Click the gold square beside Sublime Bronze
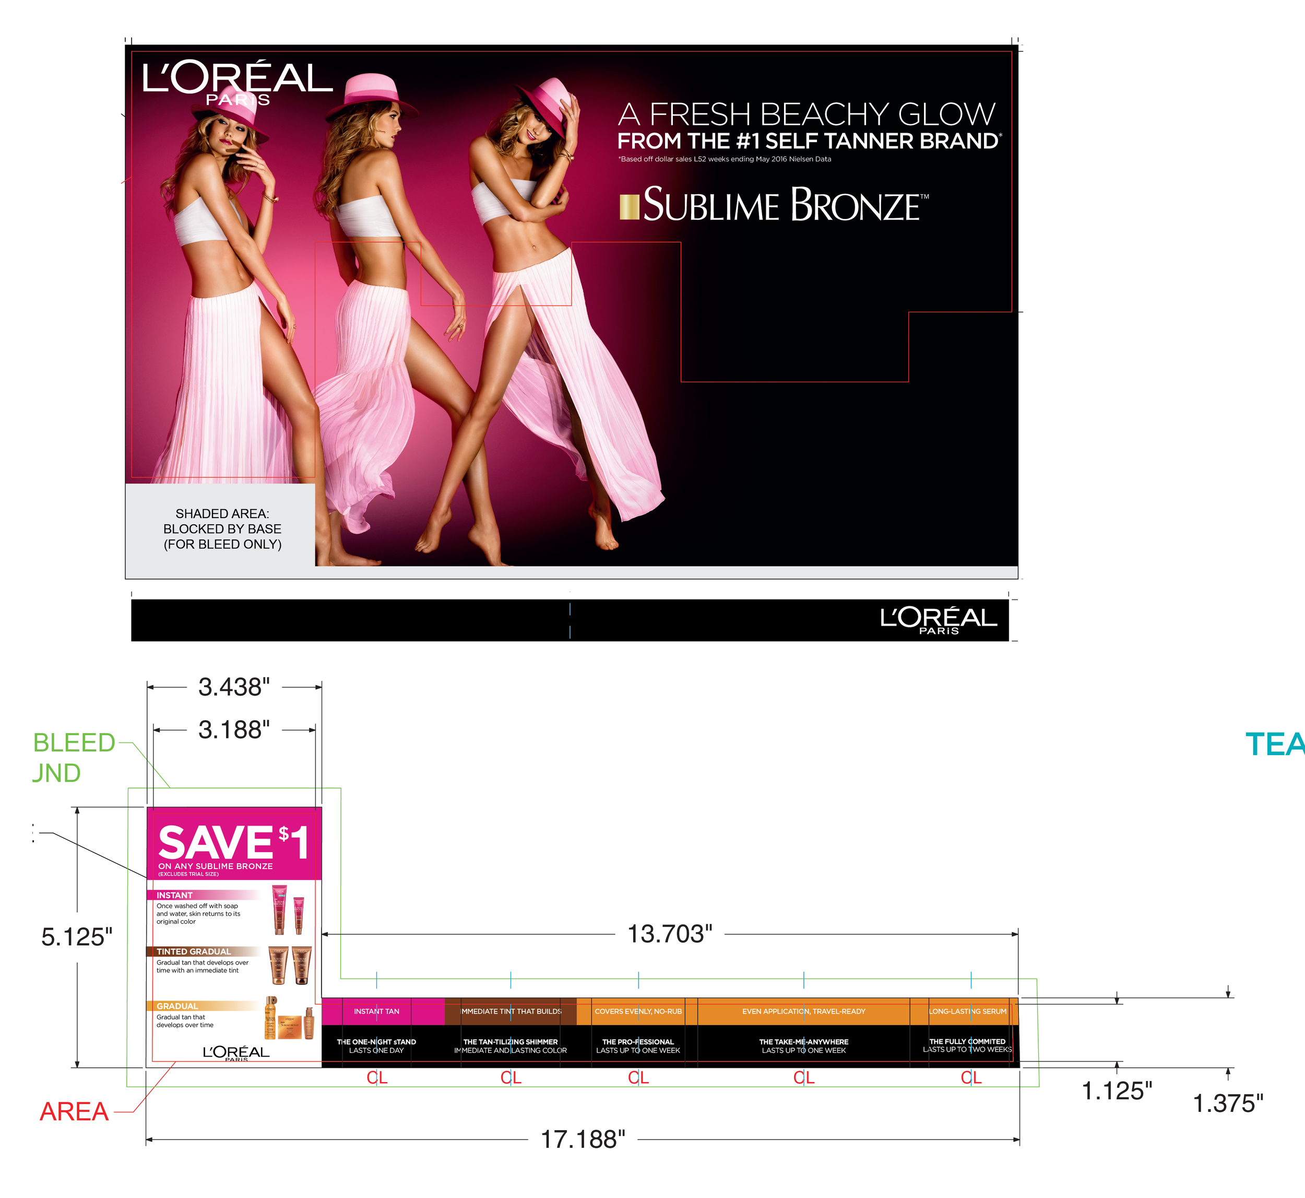The height and width of the screenshot is (1198, 1305). pyautogui.click(x=629, y=207)
